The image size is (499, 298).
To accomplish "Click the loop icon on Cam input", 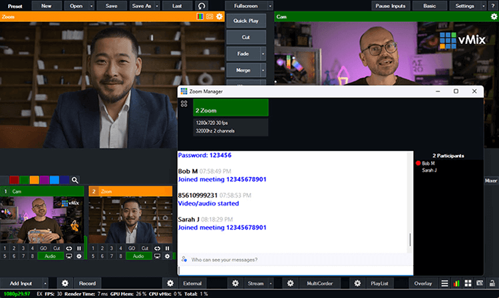I will pyautogui.click(x=69, y=247).
